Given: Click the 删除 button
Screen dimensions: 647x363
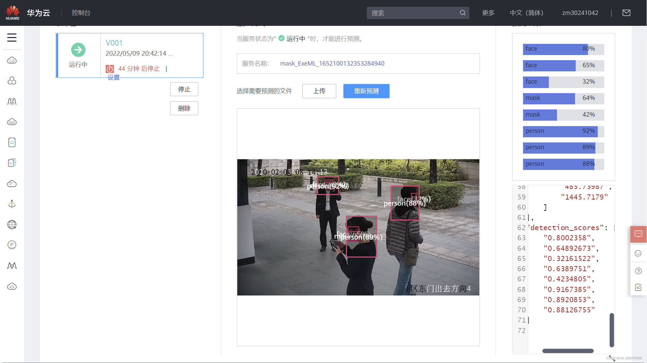Looking at the screenshot, I should coord(184,108).
